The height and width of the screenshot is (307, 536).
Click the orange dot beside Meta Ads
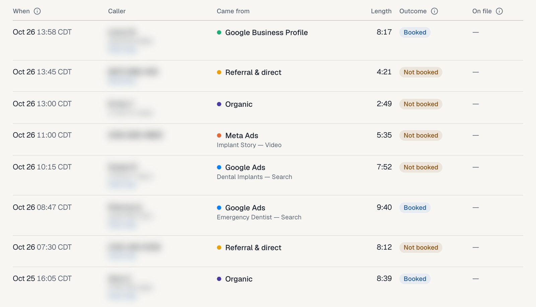point(219,136)
